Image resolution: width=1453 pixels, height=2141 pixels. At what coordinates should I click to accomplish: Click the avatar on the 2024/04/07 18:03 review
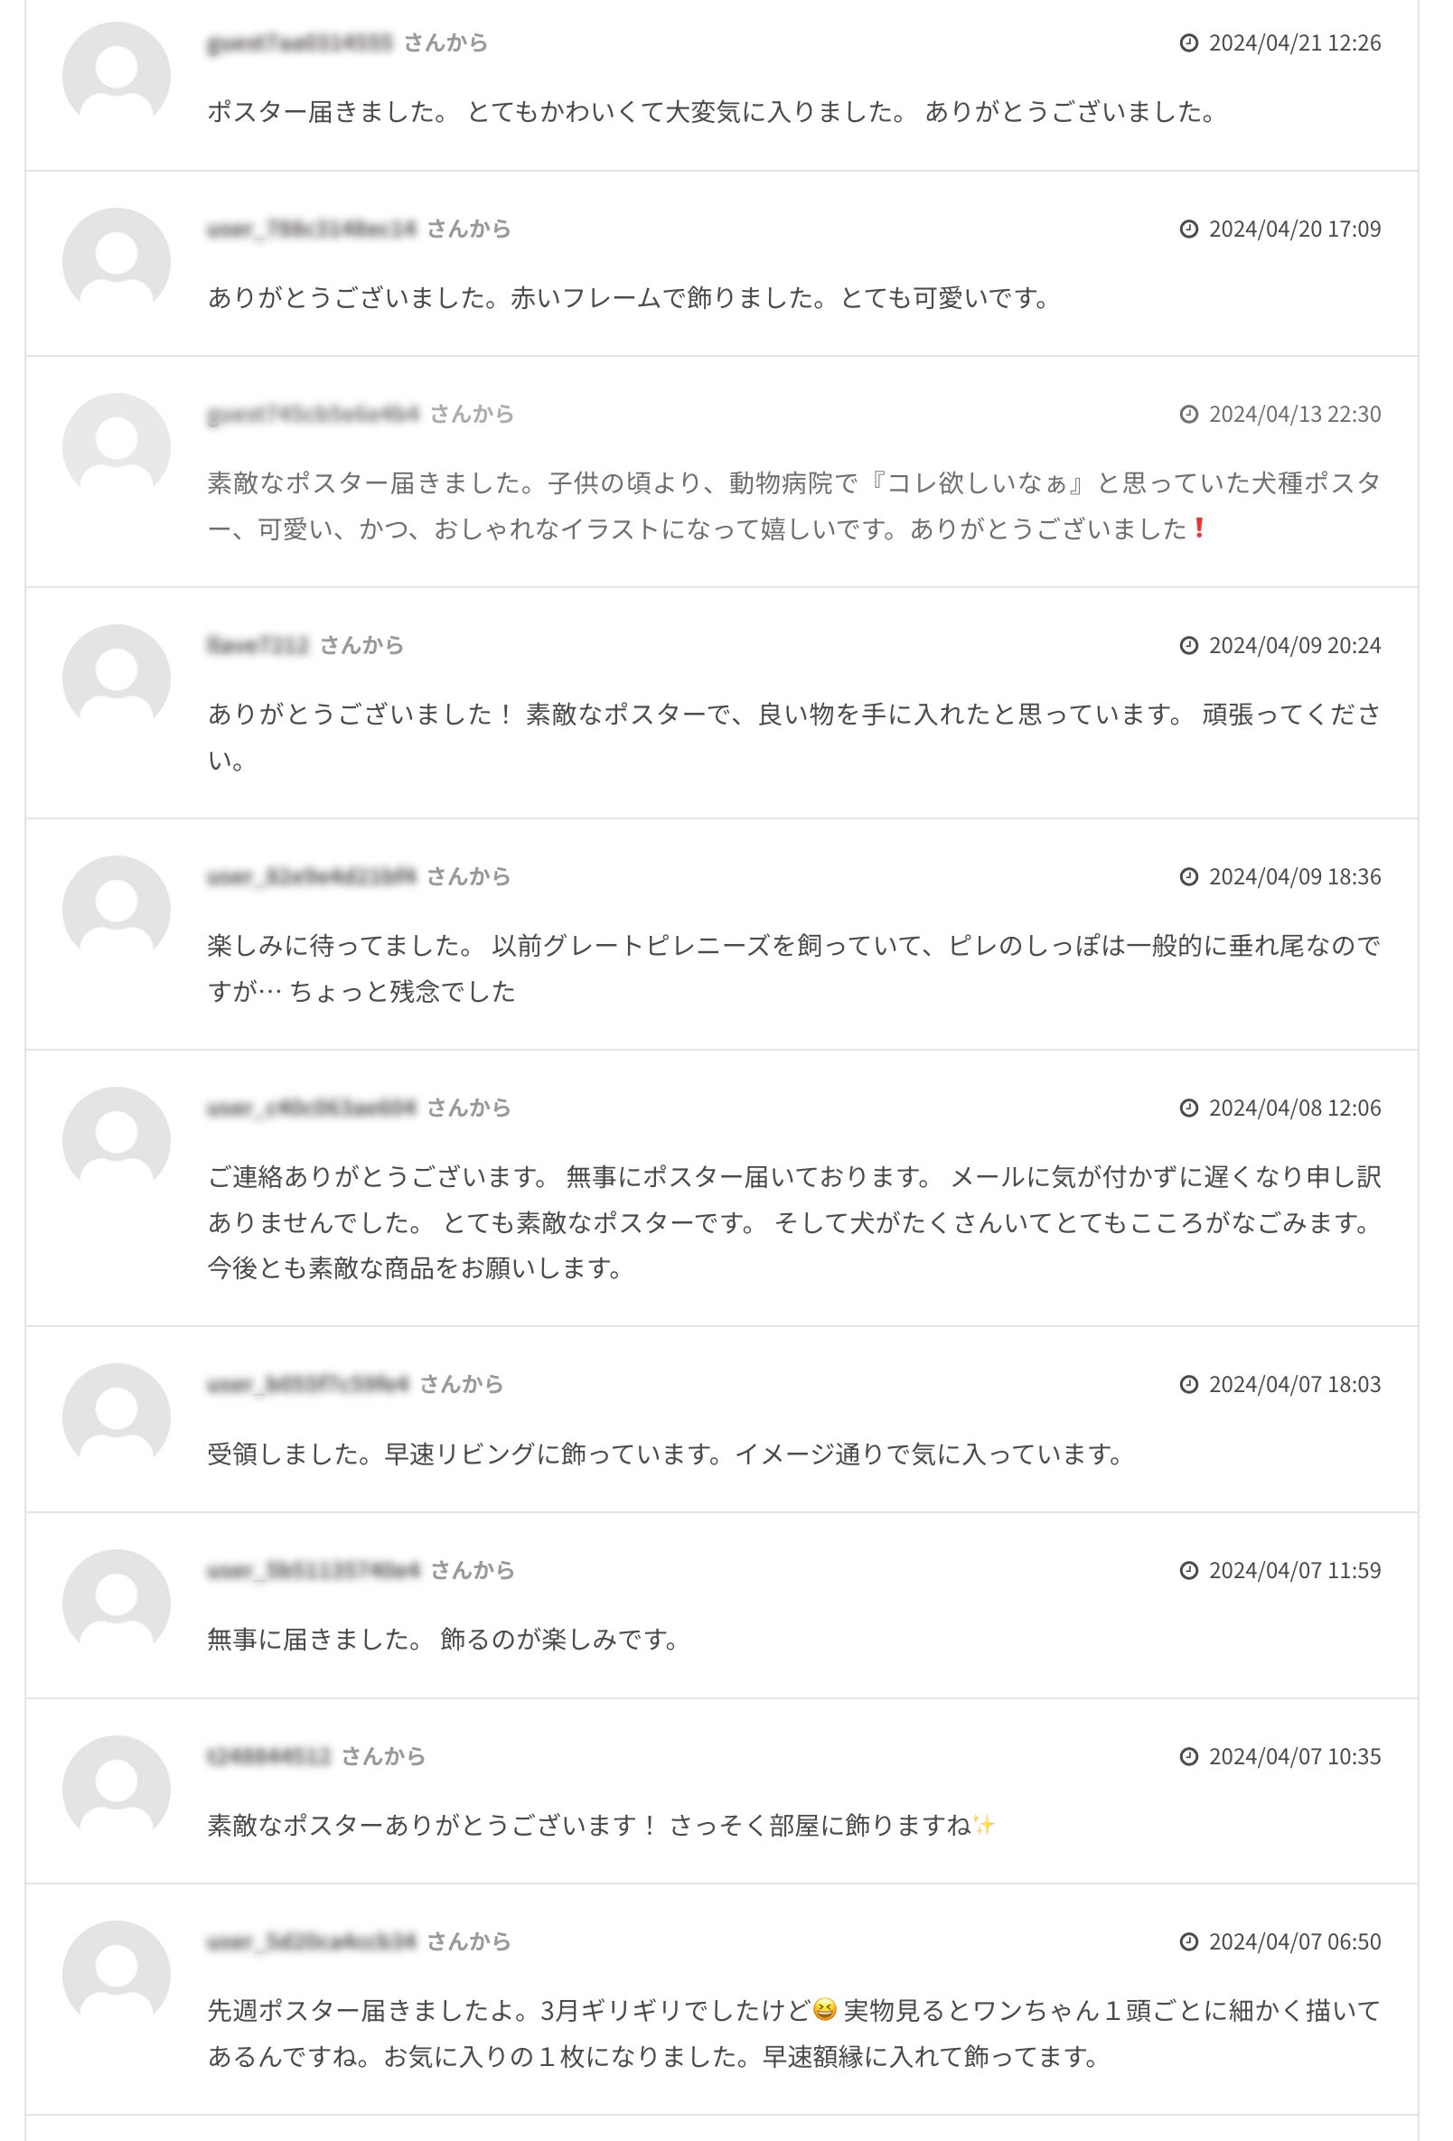tap(116, 1416)
